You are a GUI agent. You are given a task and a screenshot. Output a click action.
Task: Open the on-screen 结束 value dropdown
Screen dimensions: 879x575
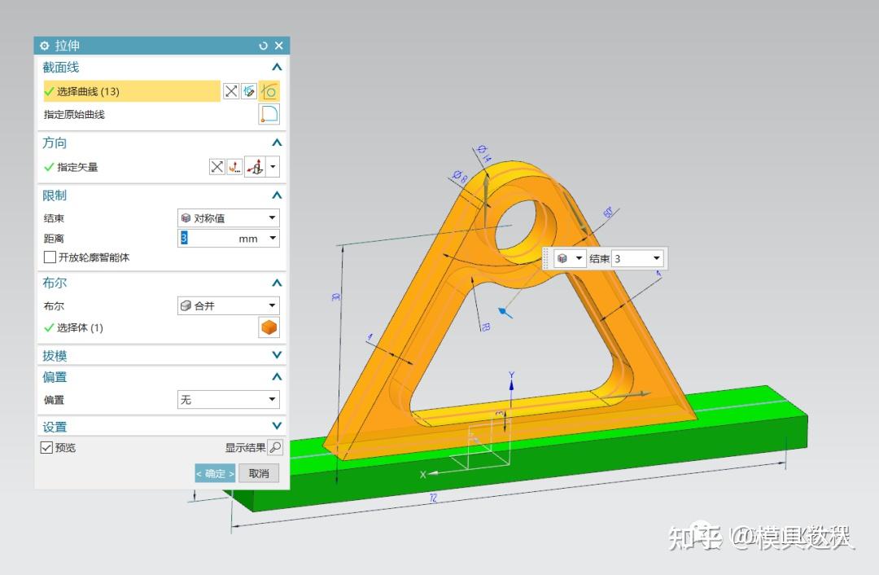click(656, 259)
